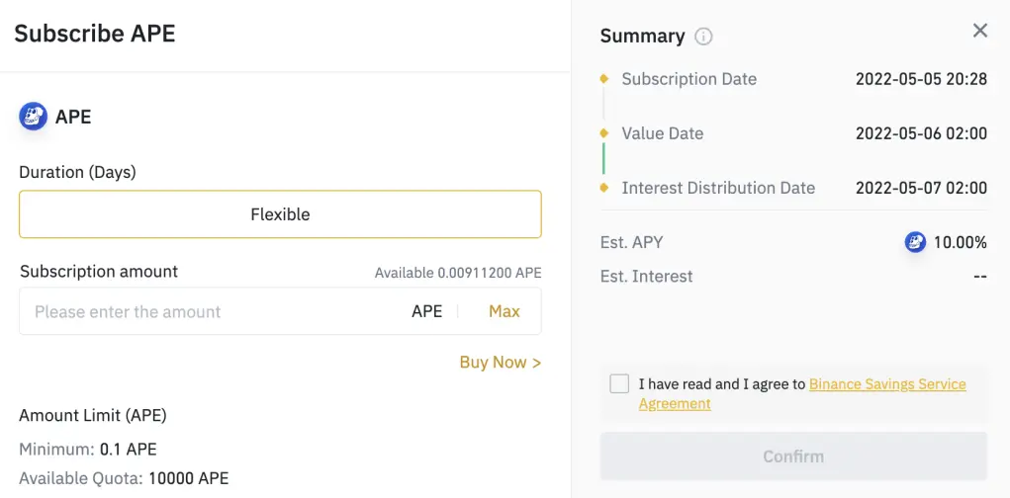Click the Subscription Date timeline marker
The width and height of the screenshot is (1010, 498).
coord(604,78)
